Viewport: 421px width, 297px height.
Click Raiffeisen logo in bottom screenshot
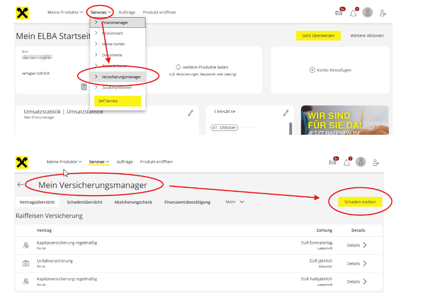(22, 163)
